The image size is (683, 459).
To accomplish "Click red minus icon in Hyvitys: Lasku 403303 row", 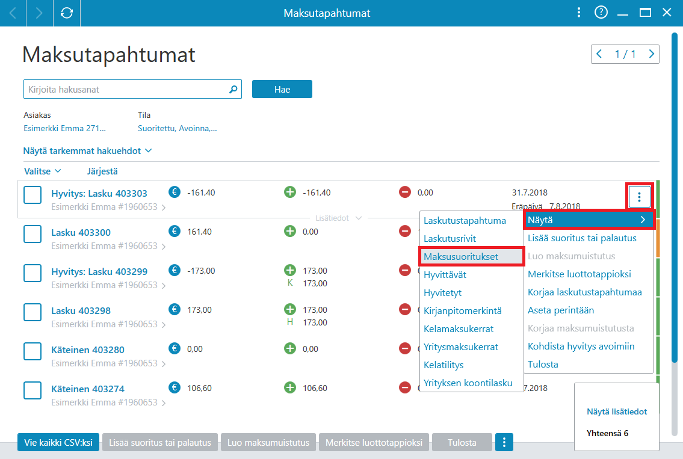I will click(405, 192).
